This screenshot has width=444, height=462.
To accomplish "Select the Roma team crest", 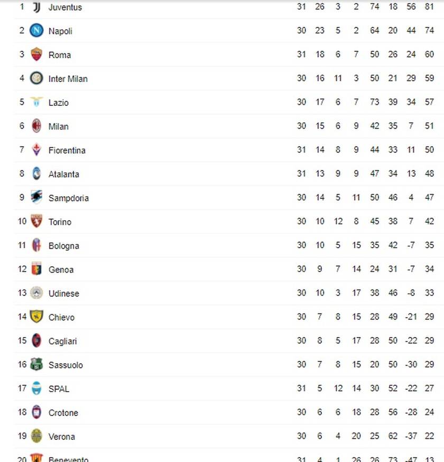I will pos(36,55).
